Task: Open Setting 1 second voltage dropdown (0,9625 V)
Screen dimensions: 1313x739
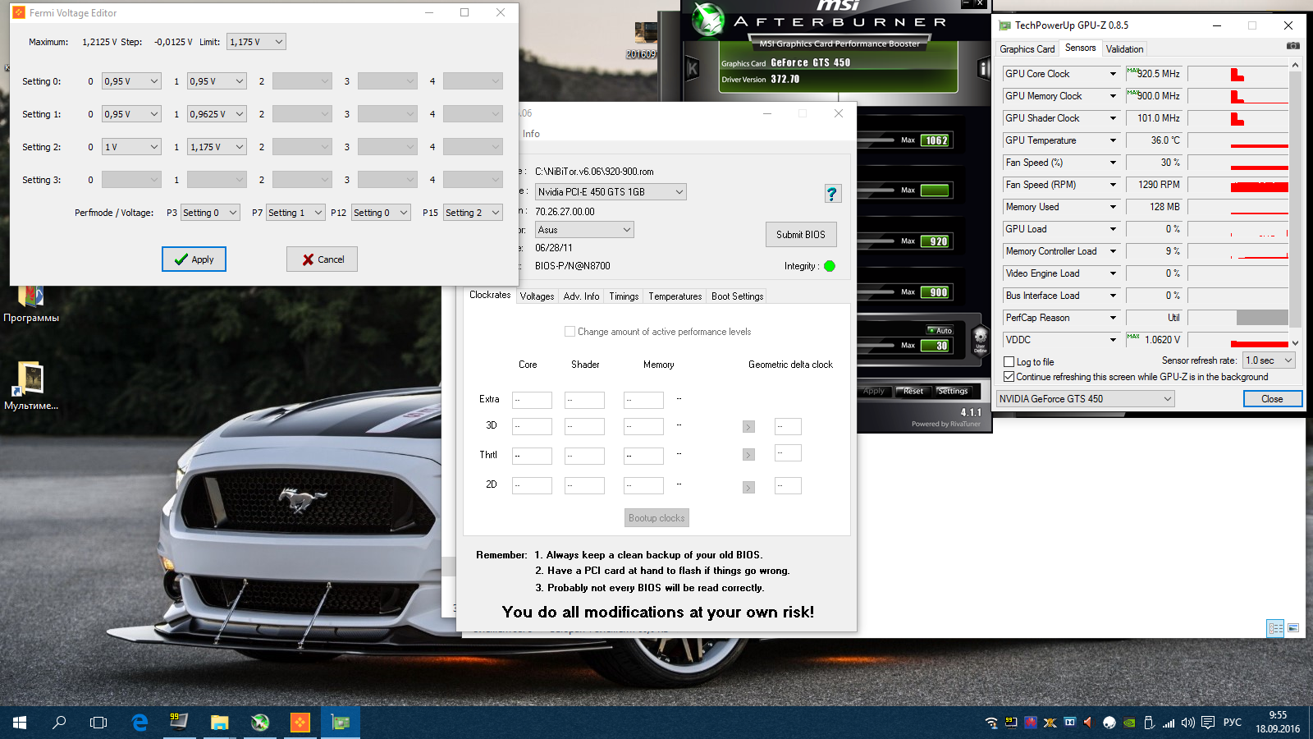Action: click(217, 114)
